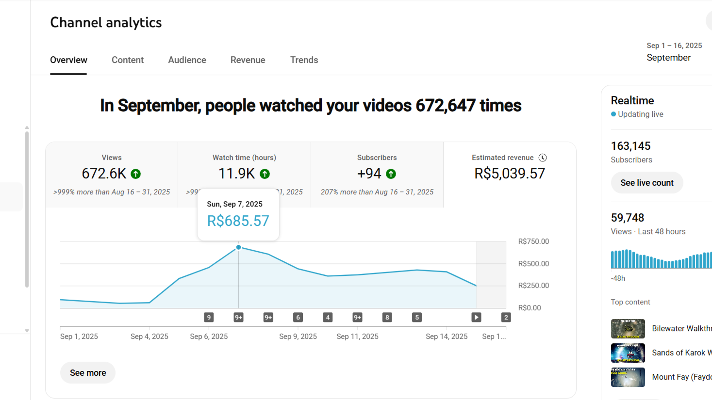Click the -48h chart label
This screenshot has width=712, height=400.
618,278
